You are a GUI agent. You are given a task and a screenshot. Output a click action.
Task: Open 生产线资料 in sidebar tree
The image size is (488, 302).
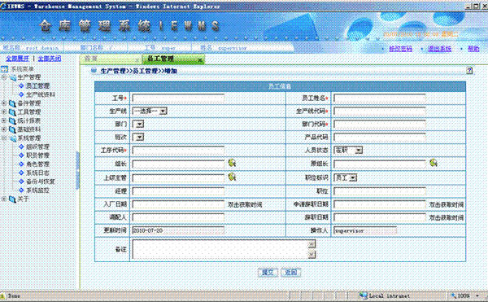click(41, 94)
